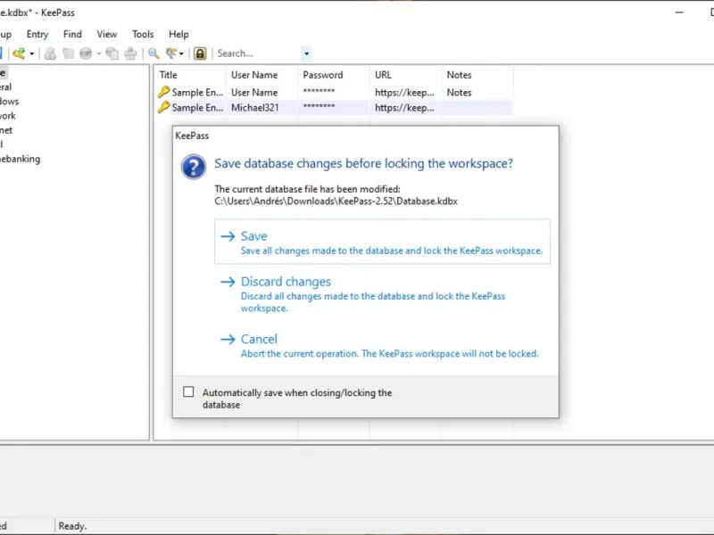Select Cancel to abort locking
Viewport: 714px width, 535px height.
click(x=259, y=339)
